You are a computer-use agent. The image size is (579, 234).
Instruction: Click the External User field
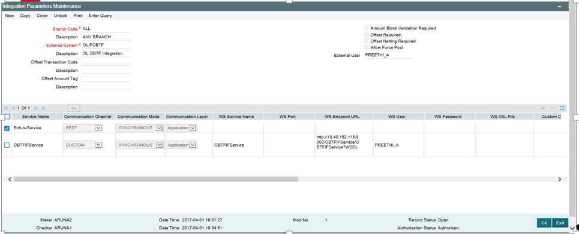pos(389,55)
